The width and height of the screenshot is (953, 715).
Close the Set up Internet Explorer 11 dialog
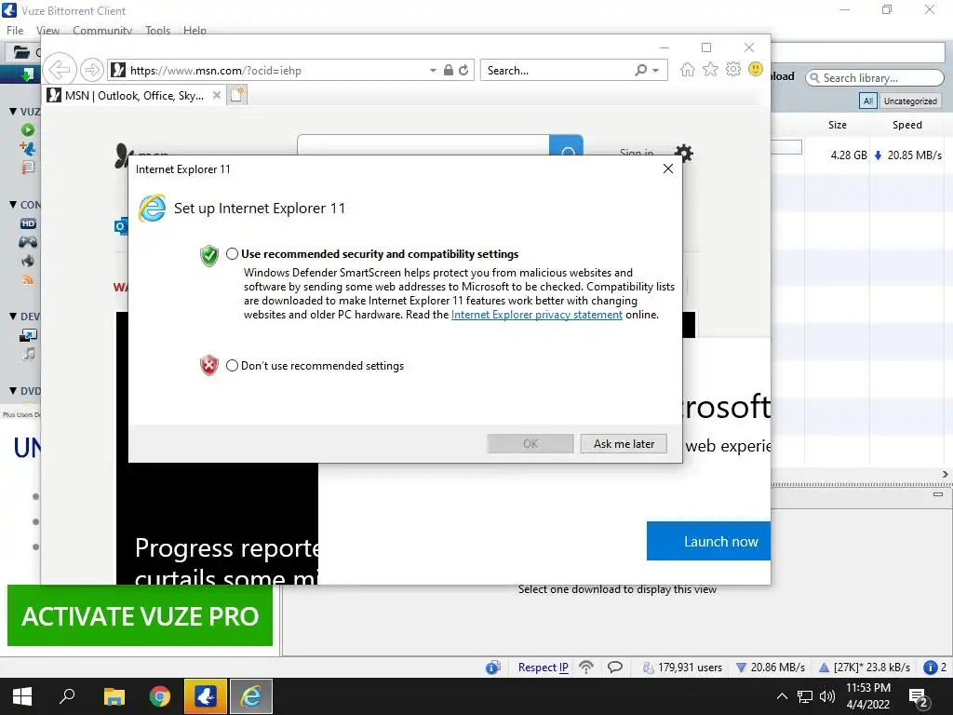click(668, 169)
